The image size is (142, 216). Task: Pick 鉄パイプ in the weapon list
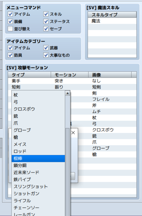click(38, 179)
